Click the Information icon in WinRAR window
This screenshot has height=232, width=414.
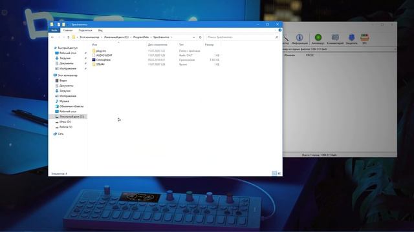click(299, 37)
